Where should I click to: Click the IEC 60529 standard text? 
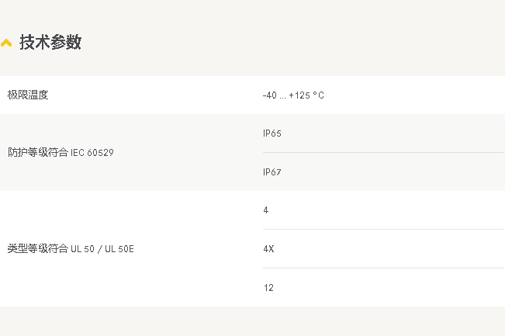92,152
